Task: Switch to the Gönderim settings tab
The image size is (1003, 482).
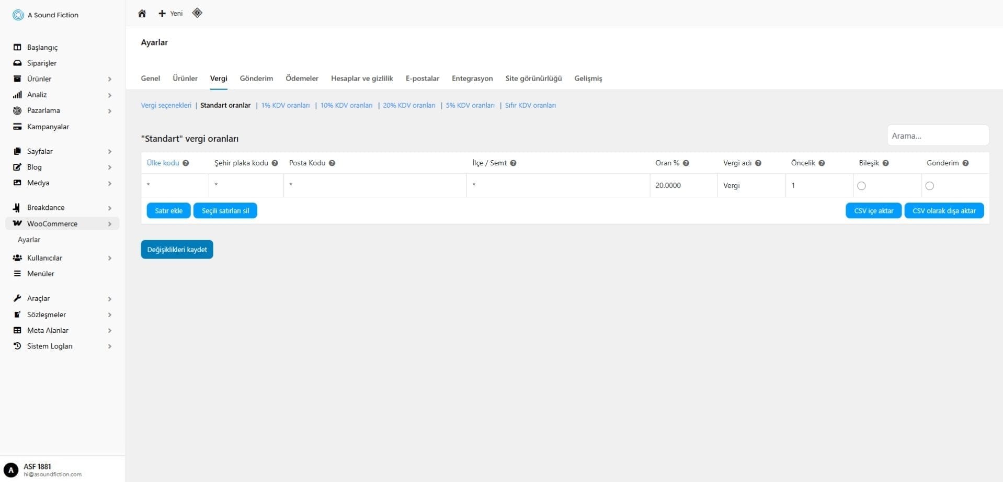Action: coord(256,79)
